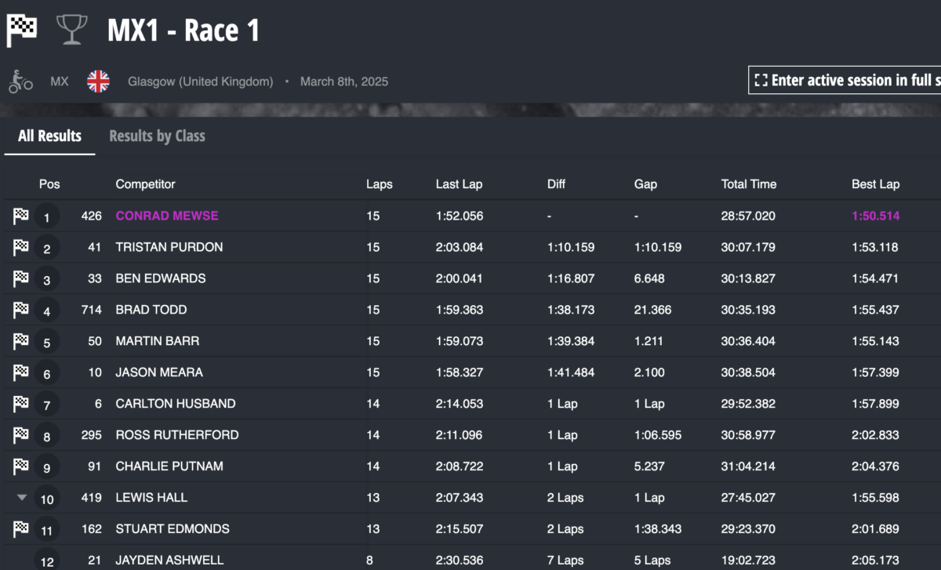Sort by the Best Lap column header
This screenshot has height=570, width=941.
[x=875, y=184]
